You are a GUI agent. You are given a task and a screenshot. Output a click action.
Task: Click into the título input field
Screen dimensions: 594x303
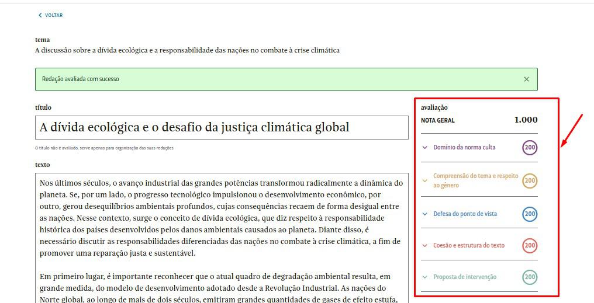point(222,127)
